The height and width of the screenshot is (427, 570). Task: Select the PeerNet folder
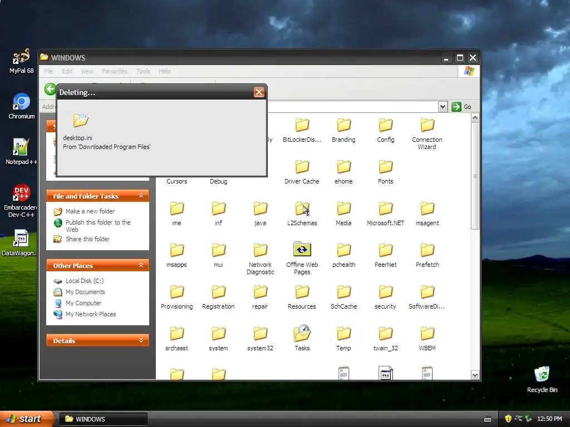[x=385, y=255]
